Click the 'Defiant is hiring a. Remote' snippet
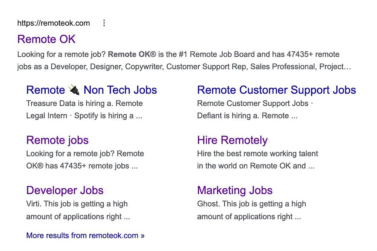Viewport: 377px width, 251px height. pyautogui.click(x=247, y=116)
